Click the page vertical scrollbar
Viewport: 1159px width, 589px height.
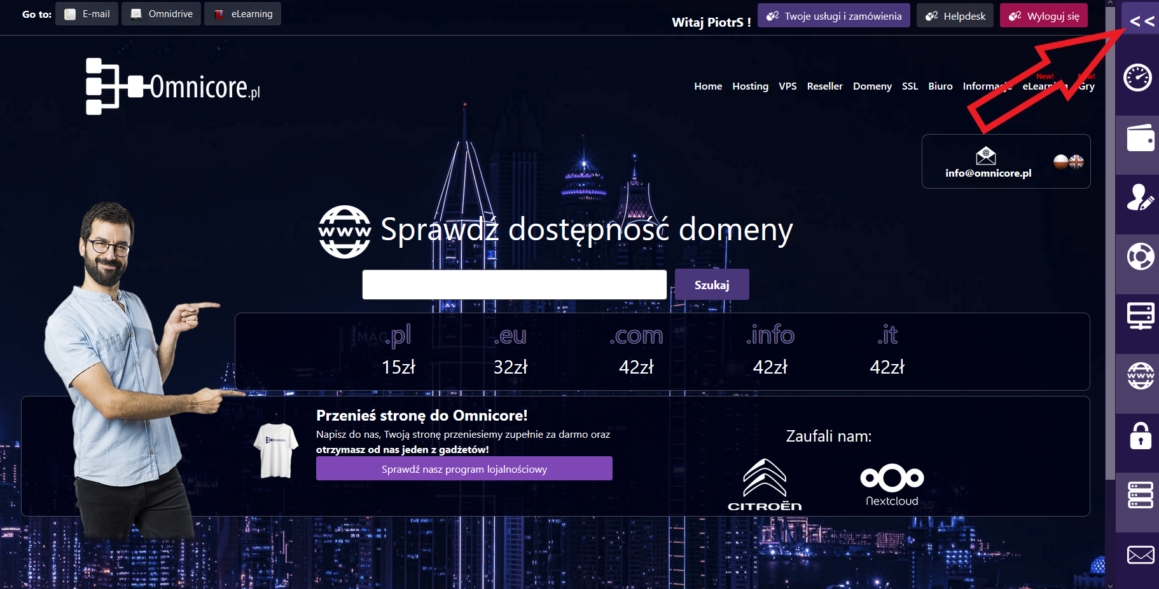pos(1110,254)
